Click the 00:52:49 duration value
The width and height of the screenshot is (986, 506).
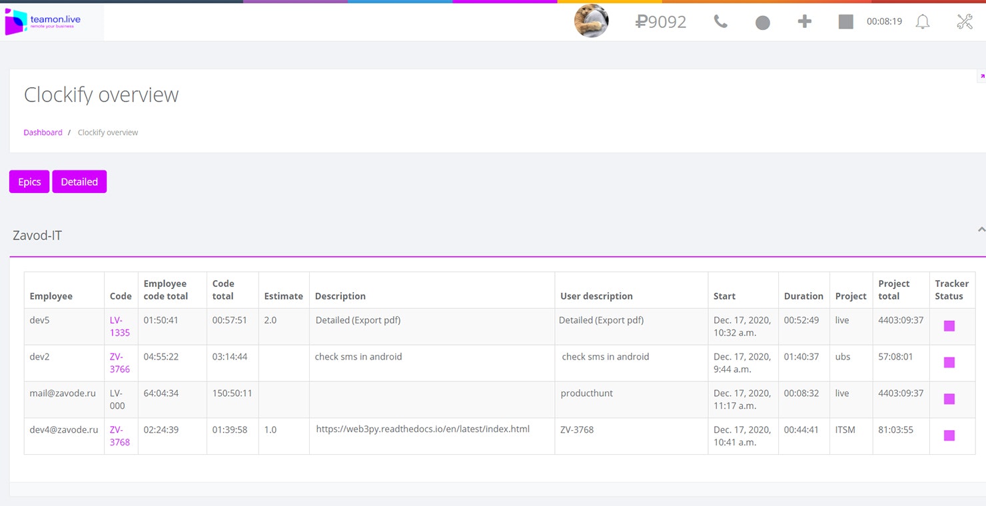coord(801,320)
